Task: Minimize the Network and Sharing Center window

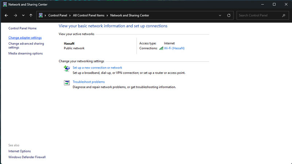Action: (262, 4)
